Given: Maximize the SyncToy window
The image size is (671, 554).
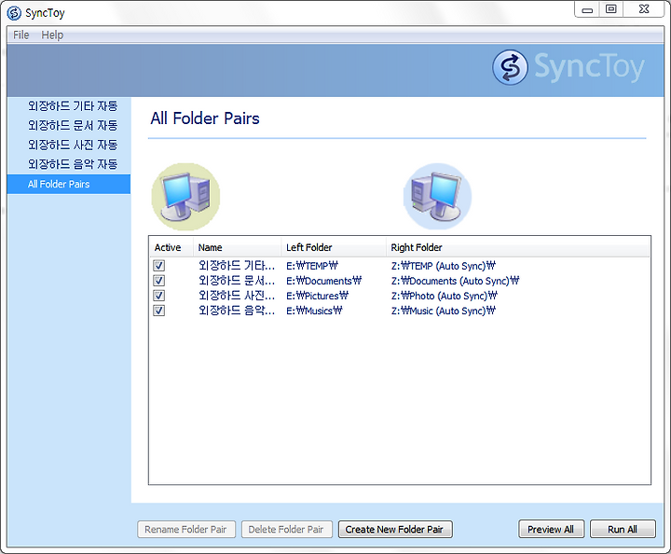Looking at the screenshot, I should click(x=611, y=9).
